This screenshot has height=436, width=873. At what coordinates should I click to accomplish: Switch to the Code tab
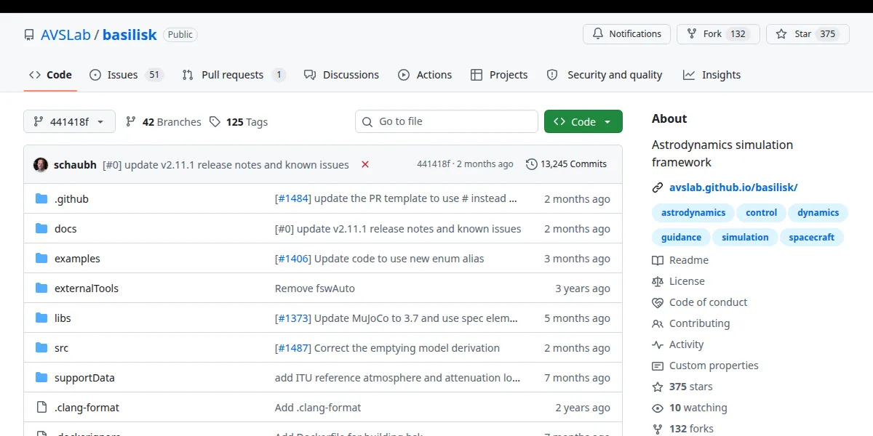pyautogui.click(x=50, y=75)
